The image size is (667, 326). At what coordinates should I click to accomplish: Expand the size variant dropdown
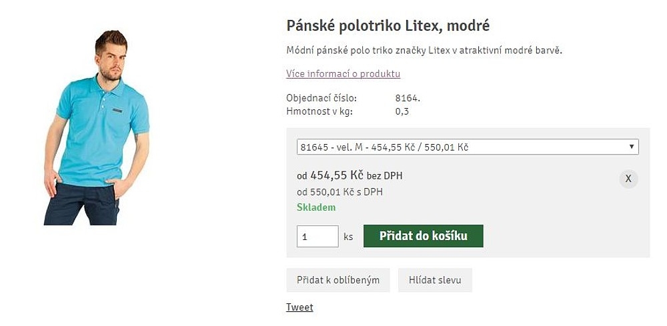tap(467, 147)
